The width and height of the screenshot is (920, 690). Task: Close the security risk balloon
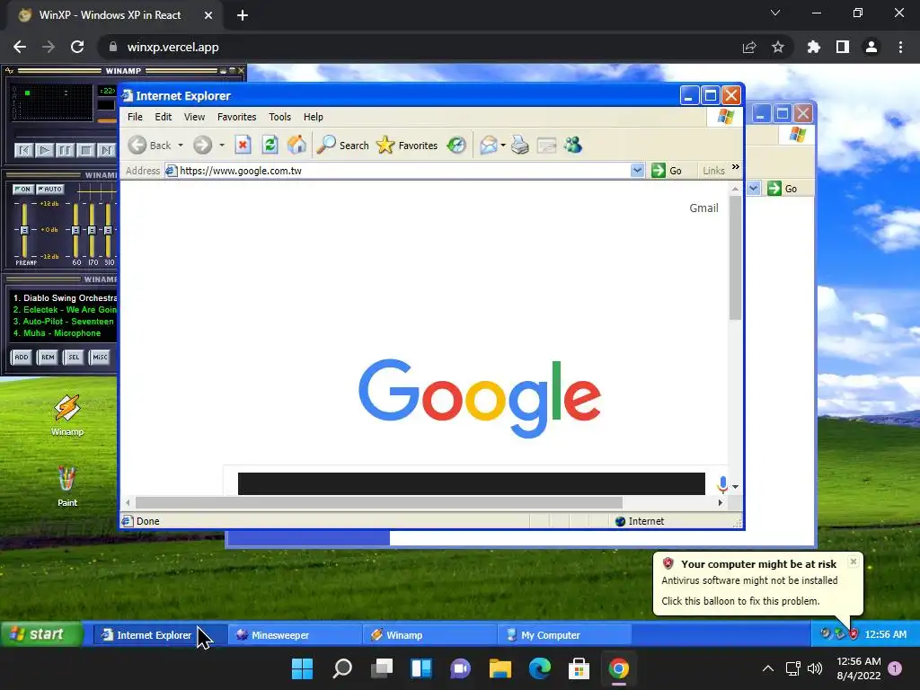(854, 562)
